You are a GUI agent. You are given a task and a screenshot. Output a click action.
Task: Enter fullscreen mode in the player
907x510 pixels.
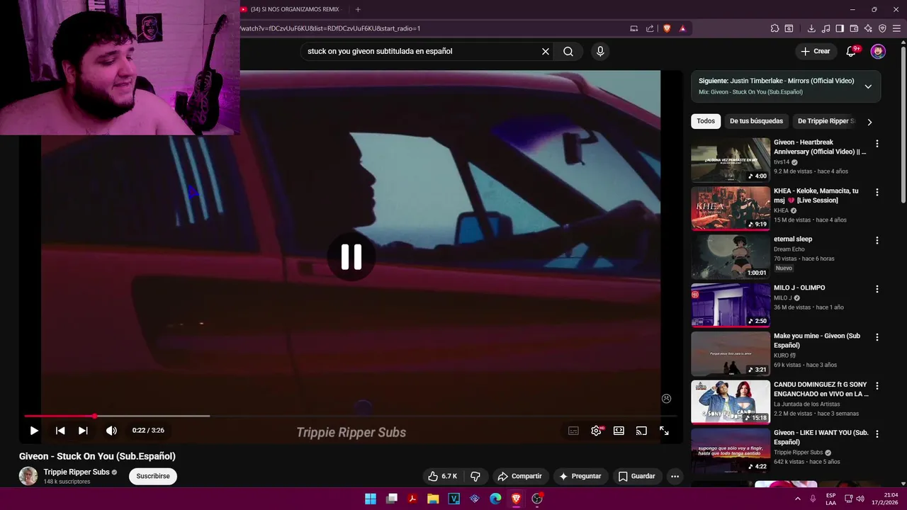664,431
